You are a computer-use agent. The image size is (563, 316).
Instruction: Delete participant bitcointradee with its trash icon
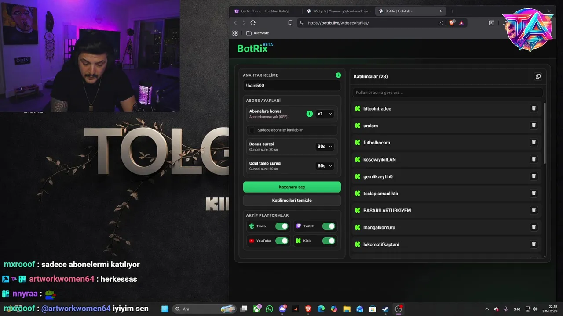pos(534,108)
